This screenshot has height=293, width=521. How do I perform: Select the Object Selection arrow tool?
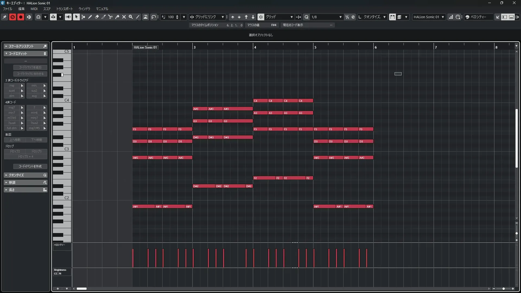pyautogui.click(x=76, y=17)
